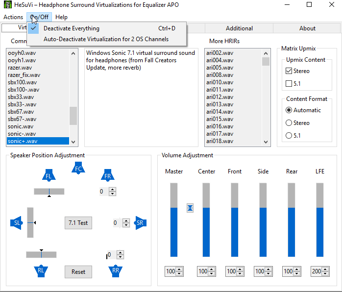Viewport: 342px width, 292px height.
Task: Switch to the About tab
Action: (x=307, y=28)
